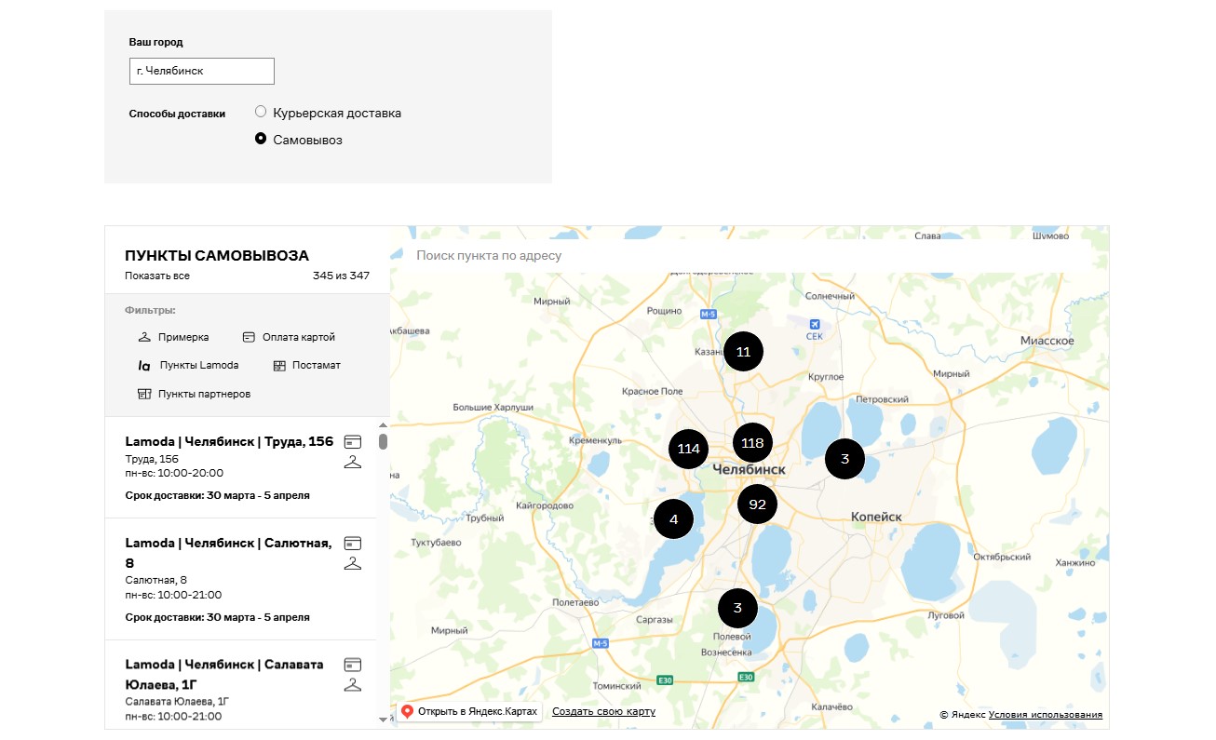Click the map cluster marker 114
1216x740 pixels.
tap(688, 449)
